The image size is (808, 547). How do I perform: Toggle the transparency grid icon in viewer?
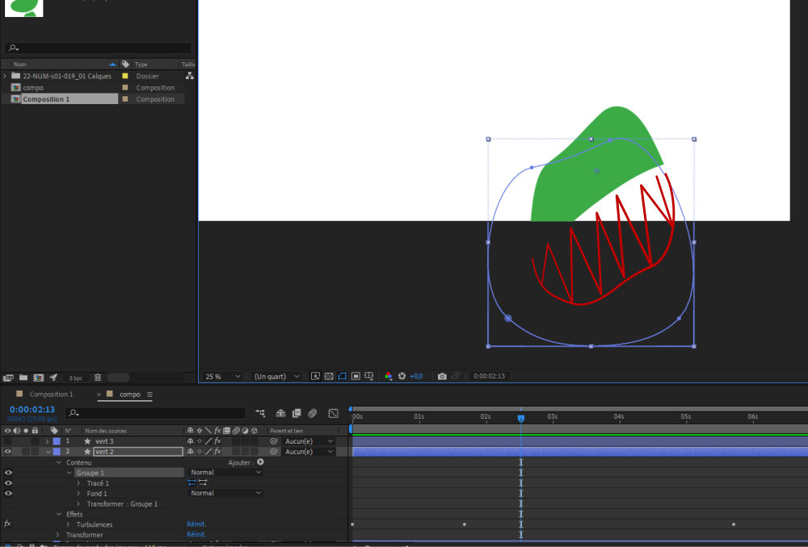click(329, 376)
